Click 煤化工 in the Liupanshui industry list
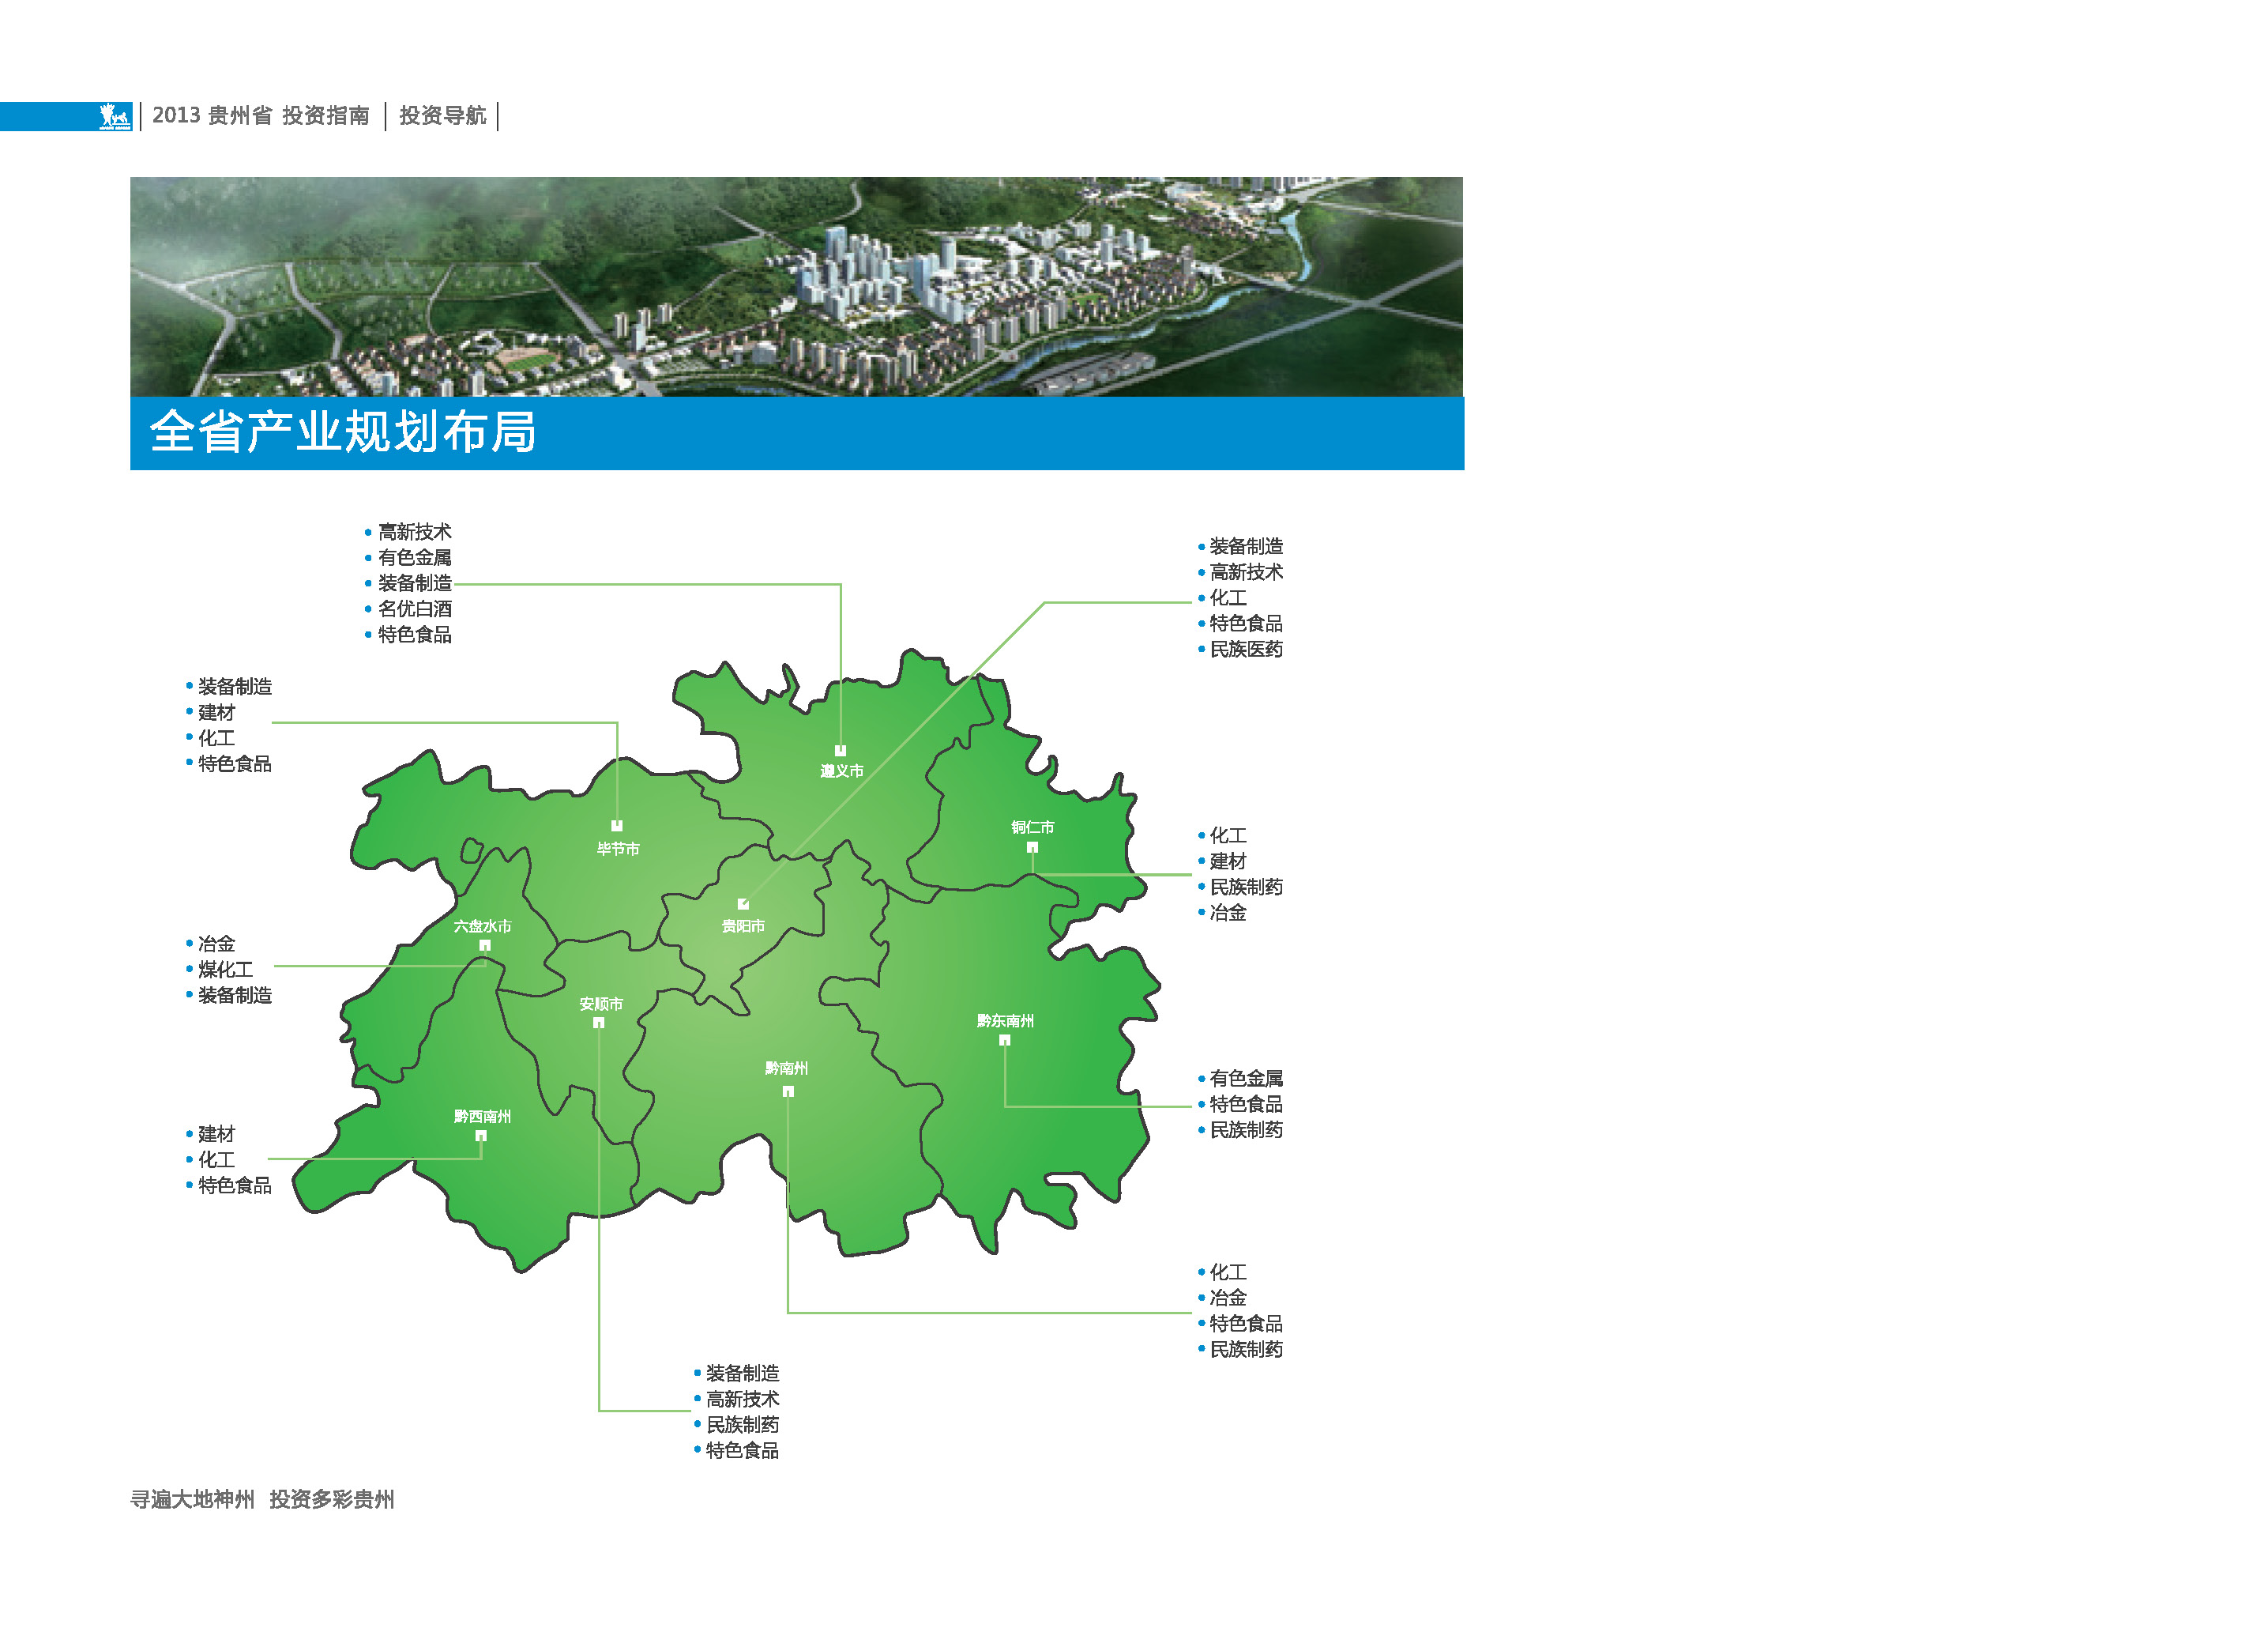Image resolution: width=2268 pixels, height=1643 pixels. [225, 970]
